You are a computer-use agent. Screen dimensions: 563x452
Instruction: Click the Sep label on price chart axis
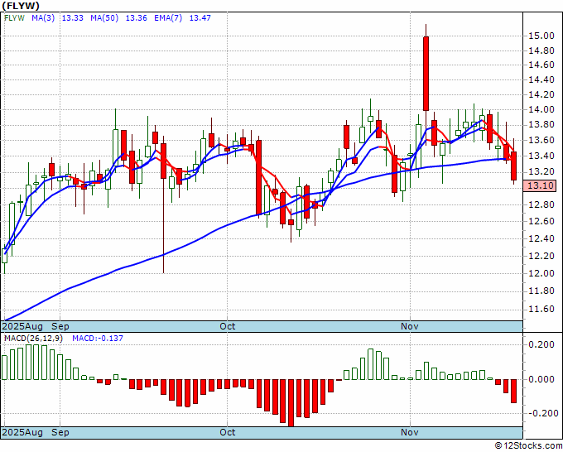tap(60, 326)
